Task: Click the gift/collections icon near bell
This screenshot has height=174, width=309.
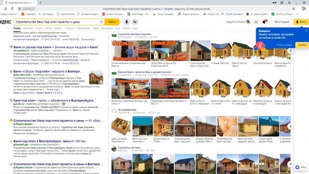Action: pyautogui.click(x=256, y=22)
